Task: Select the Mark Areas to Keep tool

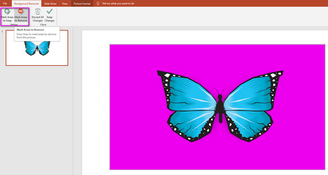Action: (7, 15)
